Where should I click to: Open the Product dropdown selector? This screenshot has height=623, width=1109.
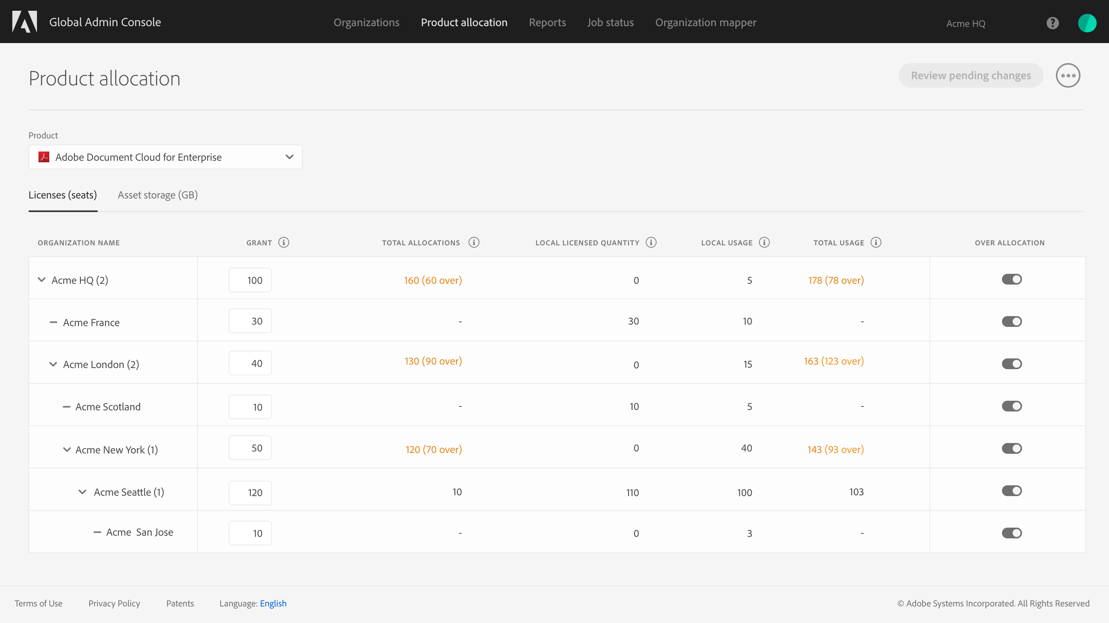[x=165, y=157]
